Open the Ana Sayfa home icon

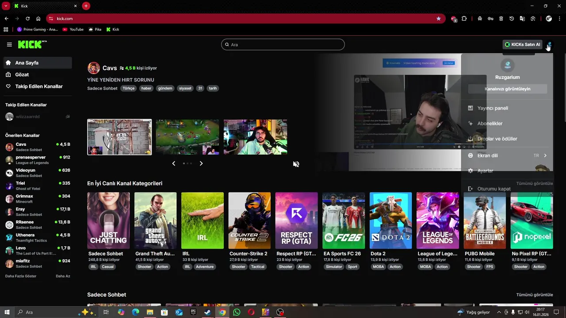tap(8, 63)
